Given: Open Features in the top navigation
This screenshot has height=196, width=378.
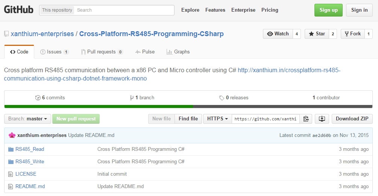Looking at the screenshot, I should [x=215, y=10].
